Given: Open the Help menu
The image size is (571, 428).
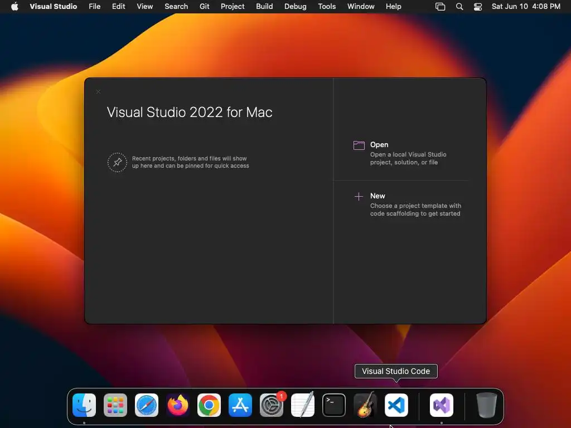Looking at the screenshot, I should (393, 6).
